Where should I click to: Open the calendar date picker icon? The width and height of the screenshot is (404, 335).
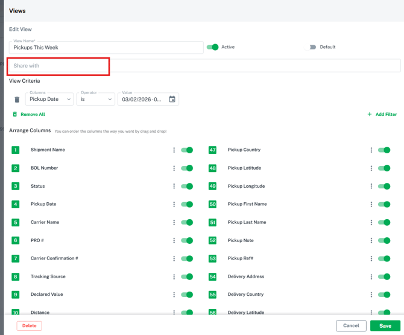point(172,99)
